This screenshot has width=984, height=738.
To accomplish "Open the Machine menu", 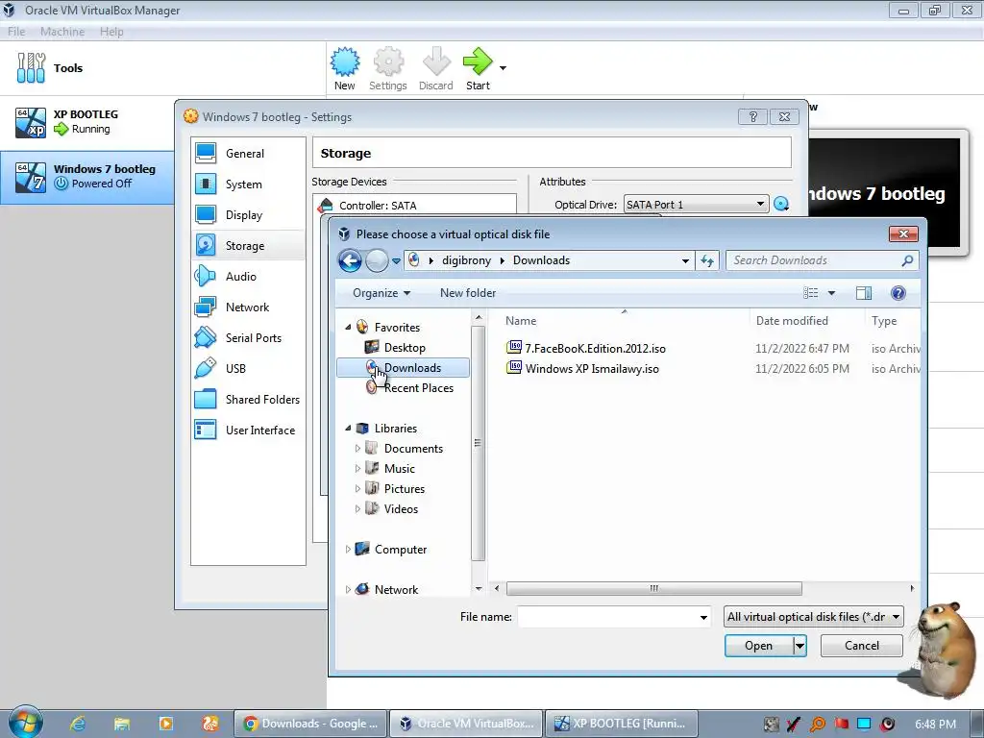I will click(x=62, y=32).
